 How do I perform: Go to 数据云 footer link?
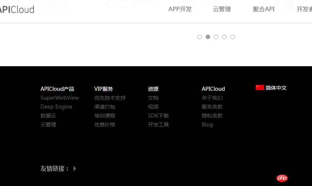point(48,116)
